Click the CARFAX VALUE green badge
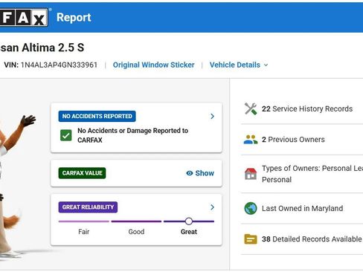363x272 pixels. (82, 173)
